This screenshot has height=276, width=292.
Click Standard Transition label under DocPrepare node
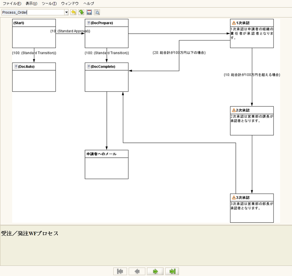[107, 53]
